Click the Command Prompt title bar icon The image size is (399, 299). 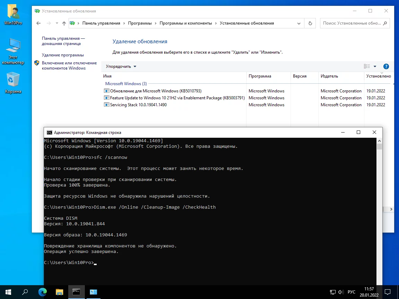pyautogui.click(x=50, y=133)
